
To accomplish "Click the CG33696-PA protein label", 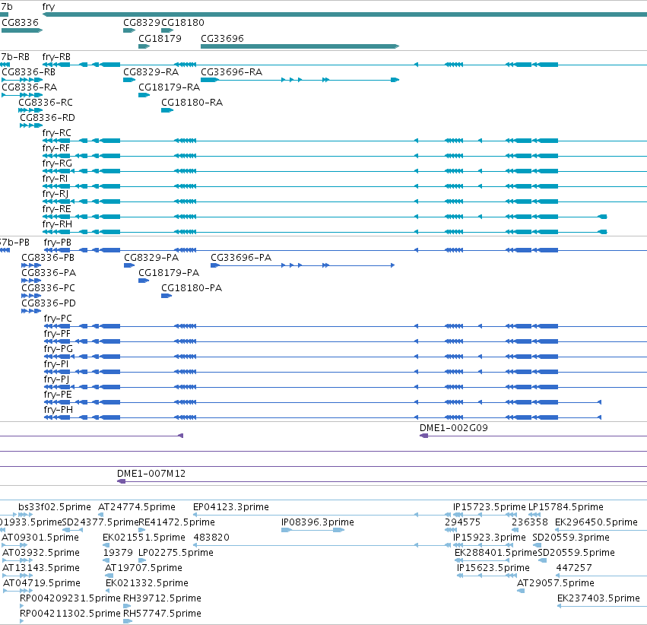I will tap(241, 258).
